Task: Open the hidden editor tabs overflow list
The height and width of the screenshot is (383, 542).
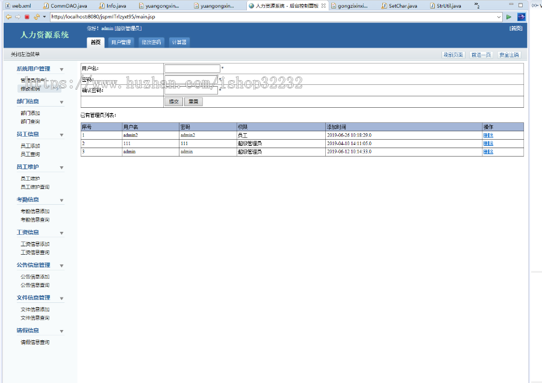Action: 476,5
